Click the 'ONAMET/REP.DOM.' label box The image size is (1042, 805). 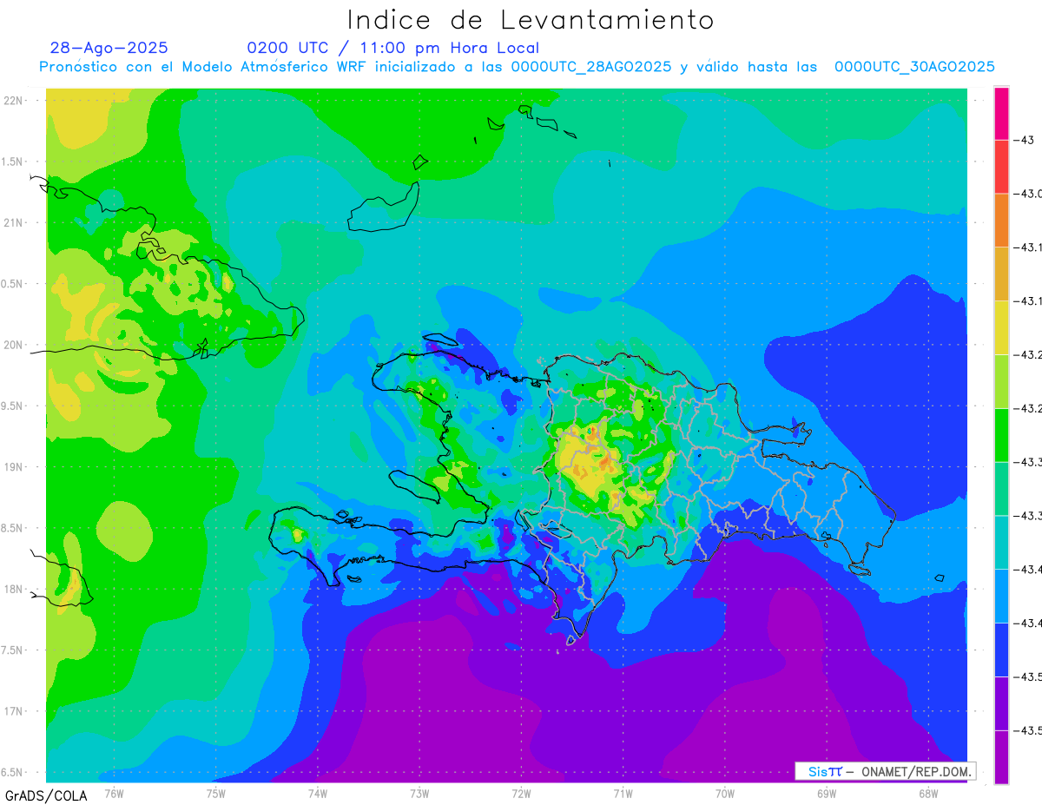pyautogui.click(x=885, y=771)
